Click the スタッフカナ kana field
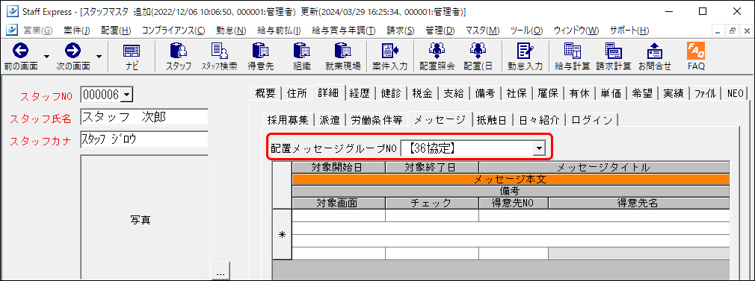The height and width of the screenshot is (281, 755). 144,139
